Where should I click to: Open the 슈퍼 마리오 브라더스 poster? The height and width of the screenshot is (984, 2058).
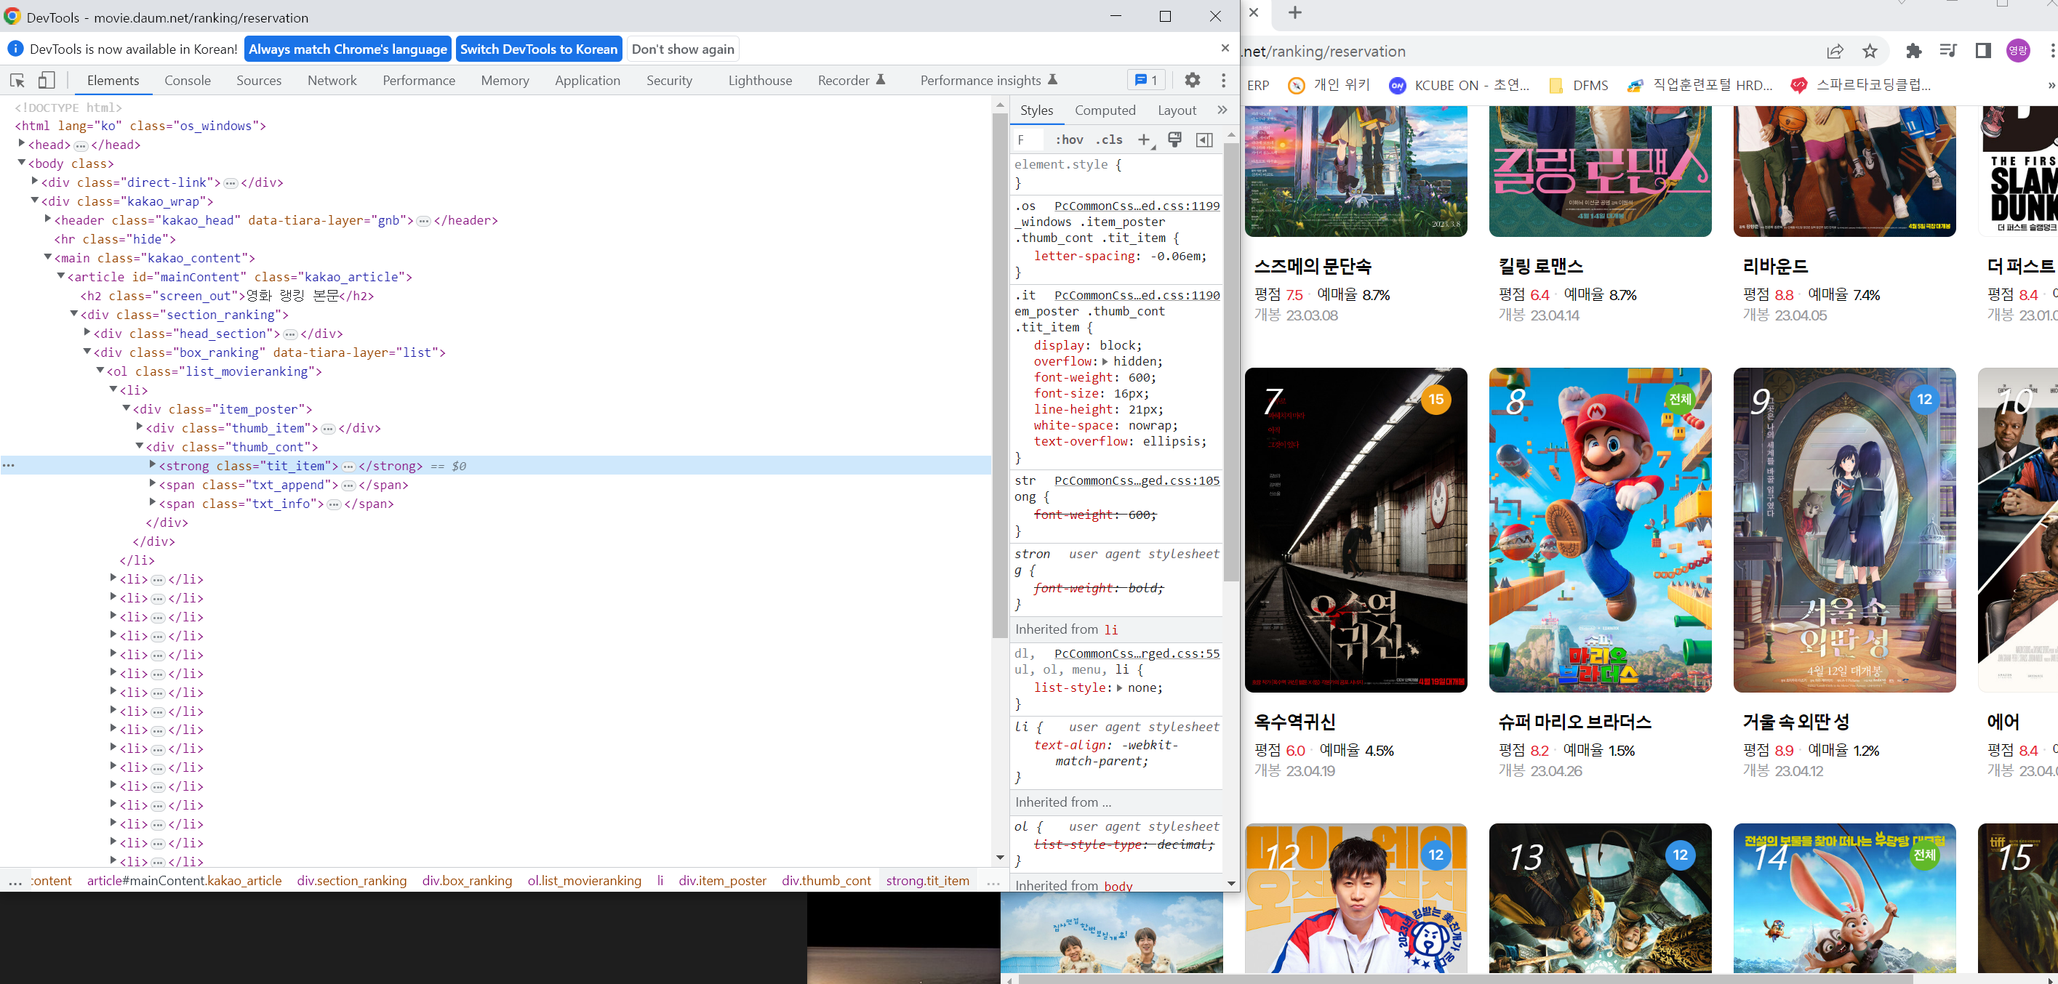(1601, 530)
